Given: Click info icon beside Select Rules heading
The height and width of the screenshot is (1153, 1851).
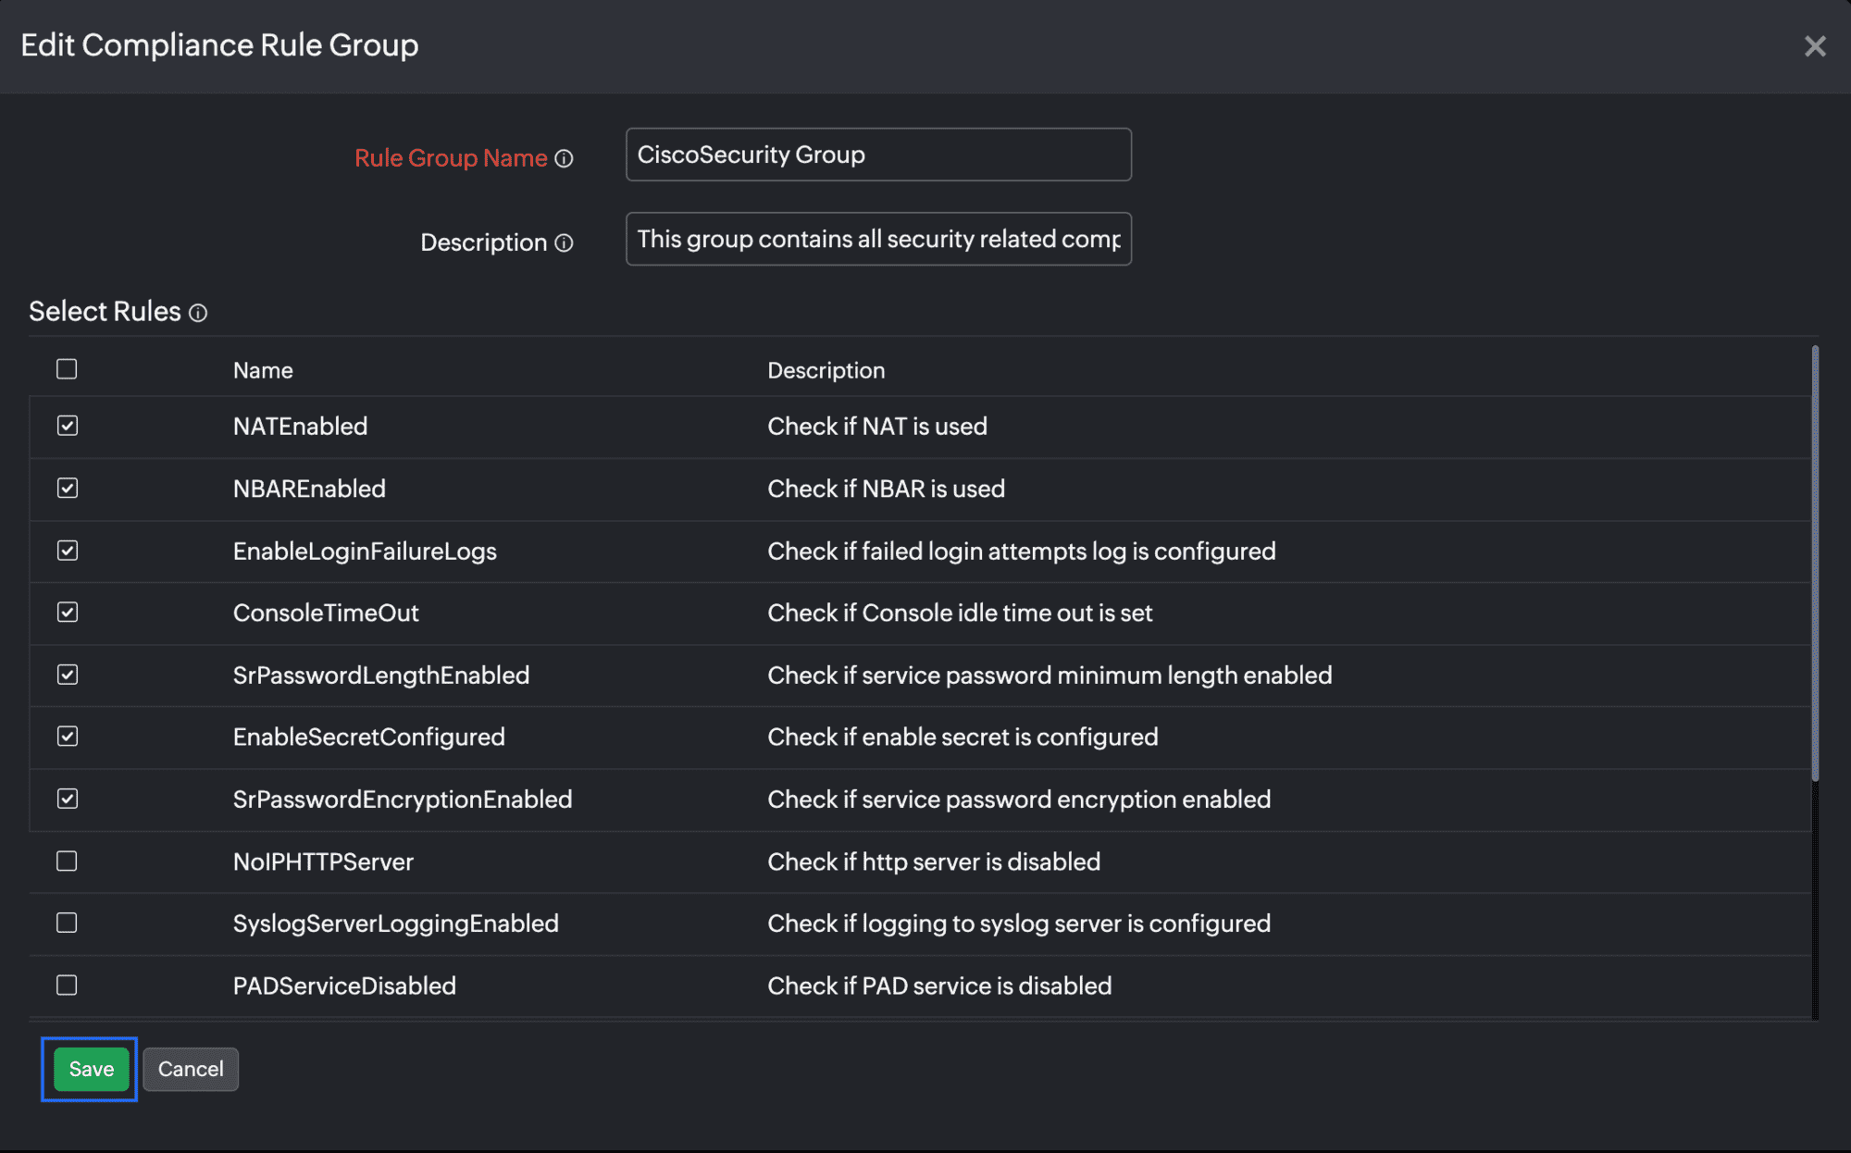Looking at the screenshot, I should click(x=198, y=314).
